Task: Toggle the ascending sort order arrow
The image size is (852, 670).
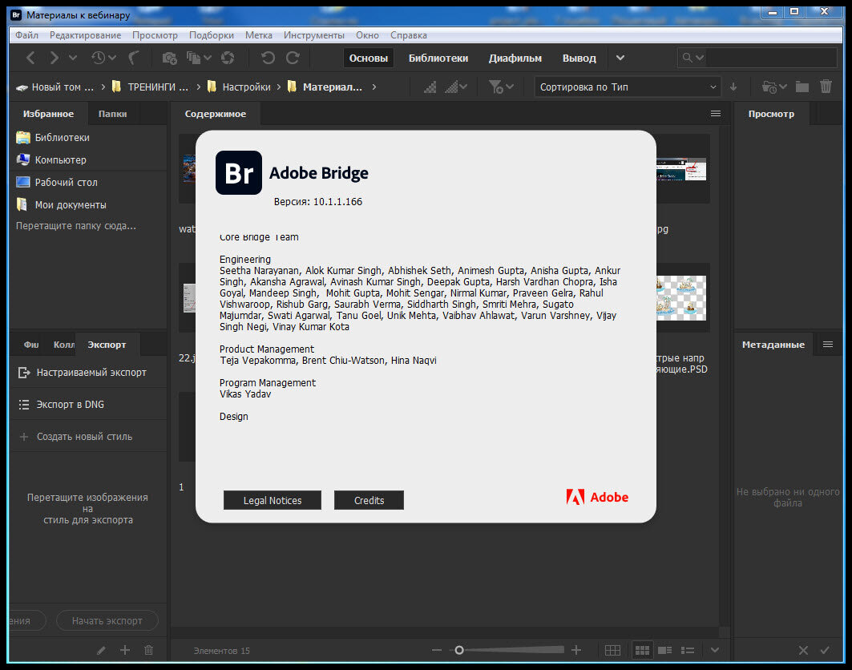Action: [733, 87]
